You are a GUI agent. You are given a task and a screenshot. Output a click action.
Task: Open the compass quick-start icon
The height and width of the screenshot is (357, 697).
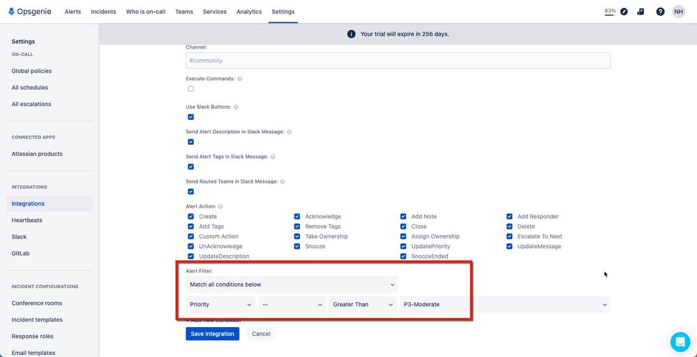pyautogui.click(x=624, y=12)
